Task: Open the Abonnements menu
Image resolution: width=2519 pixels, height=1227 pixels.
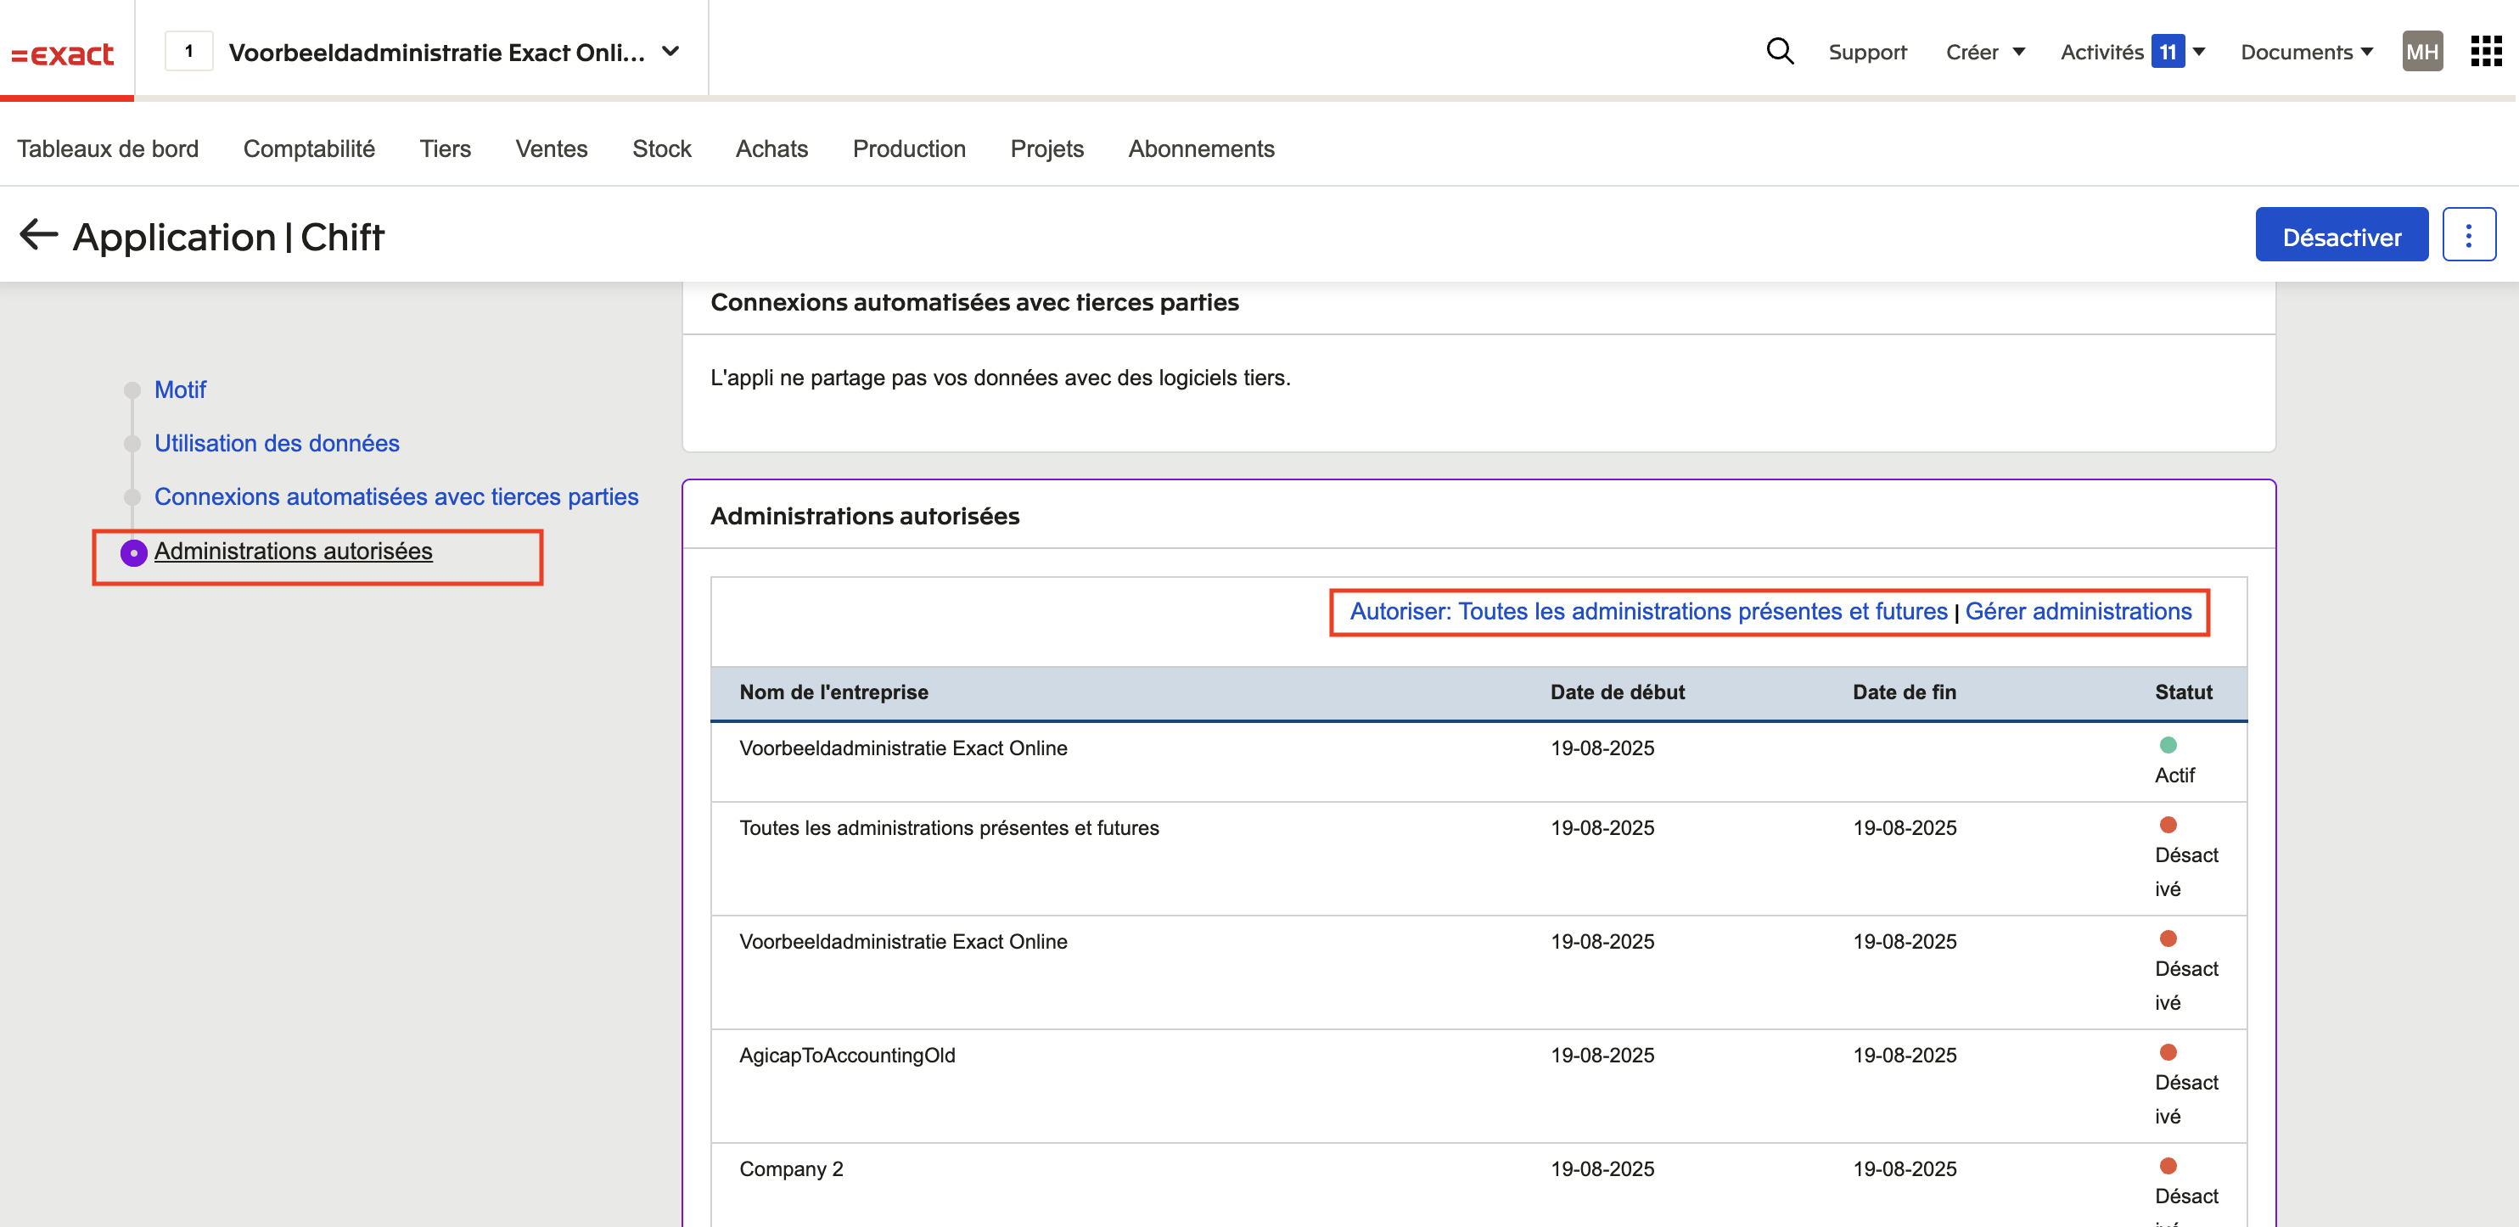Action: [x=1201, y=148]
